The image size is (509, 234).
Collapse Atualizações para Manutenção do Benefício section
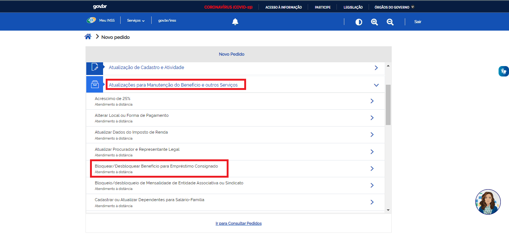pos(376,85)
